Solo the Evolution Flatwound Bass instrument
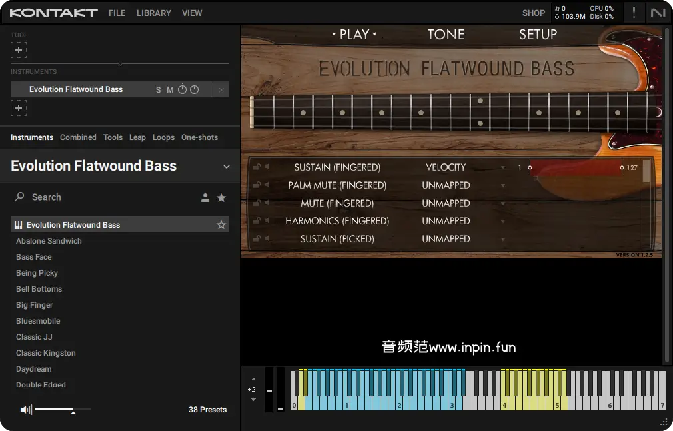This screenshot has width=673, height=431. point(159,90)
